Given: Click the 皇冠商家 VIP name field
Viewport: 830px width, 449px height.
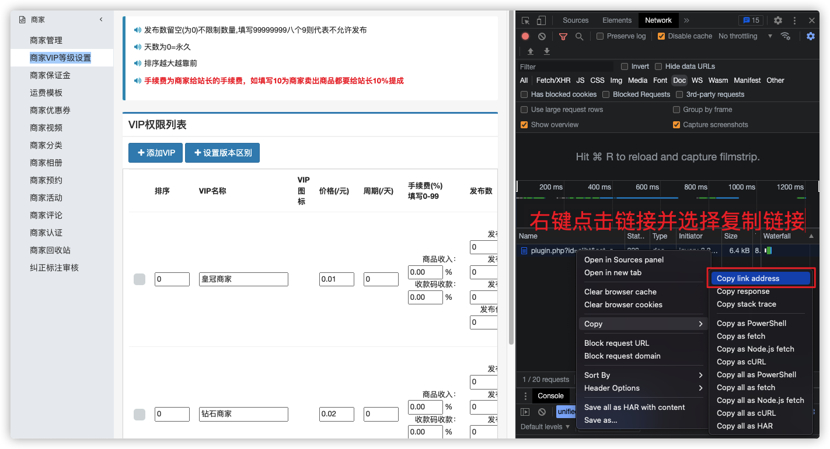Looking at the screenshot, I should coord(243,279).
